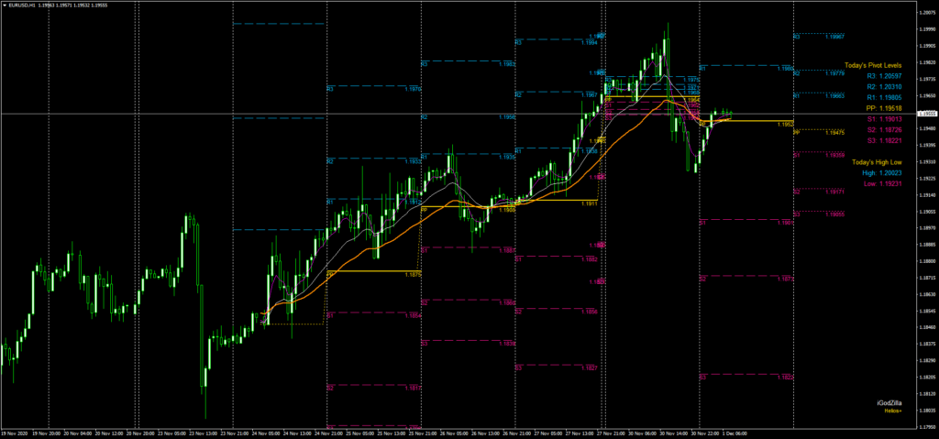Click the High: 1.20023 value
The image size is (939, 439).
tap(882, 173)
